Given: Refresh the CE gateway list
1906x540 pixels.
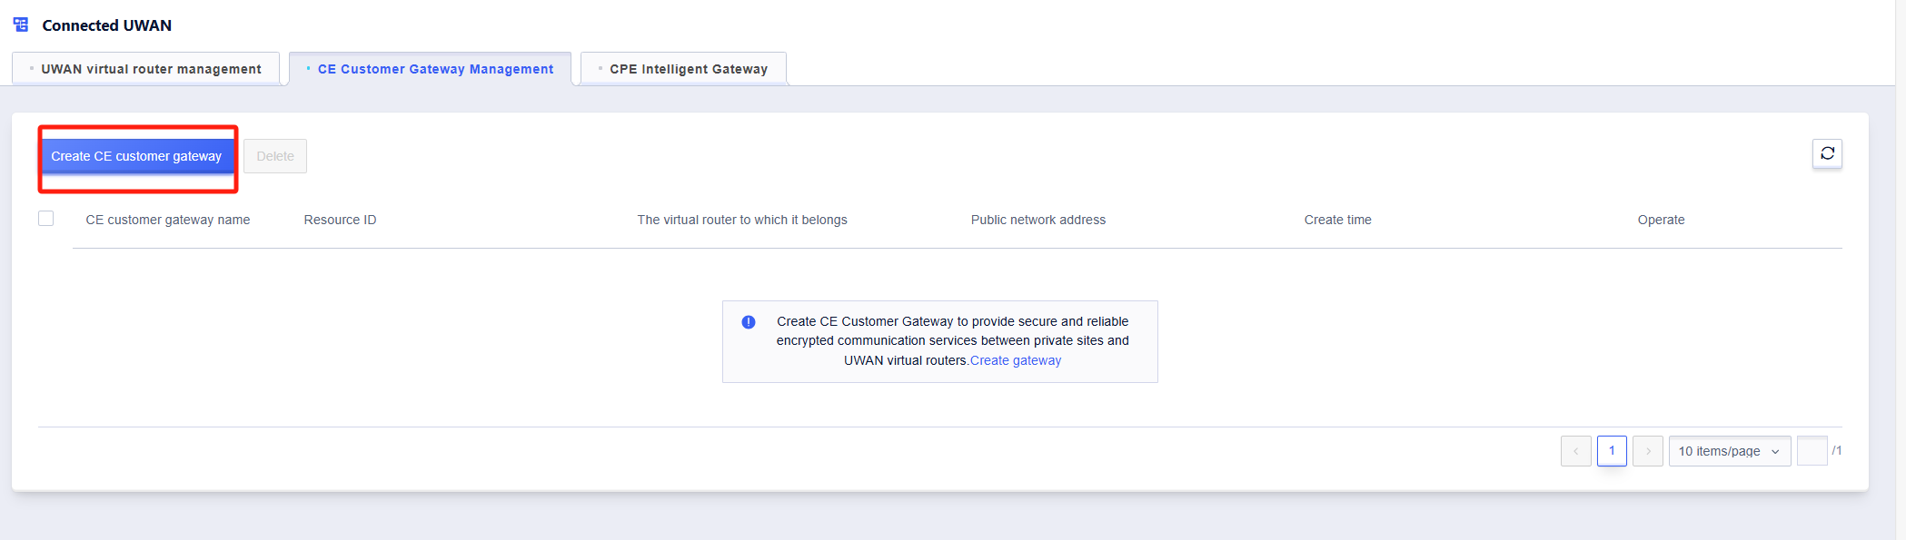Looking at the screenshot, I should (x=1827, y=153).
